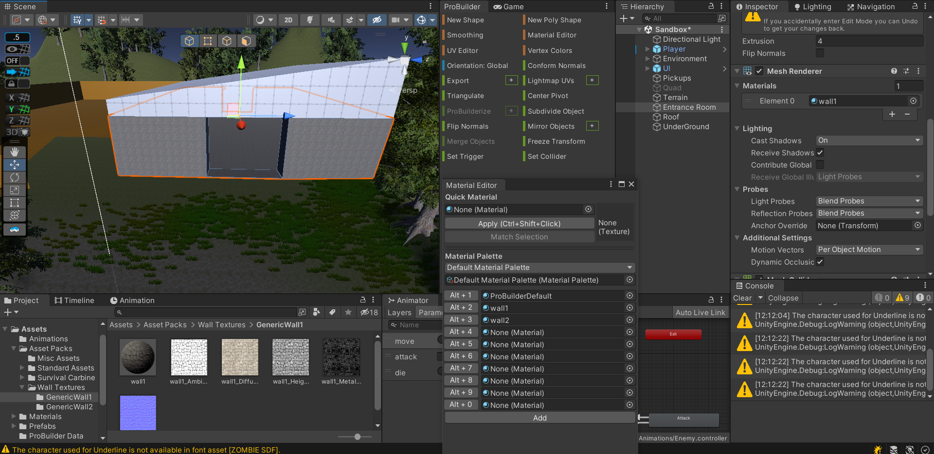934x454 pixels.
Task: Toggle hidden objects visibility in Scene
Action: [377, 20]
